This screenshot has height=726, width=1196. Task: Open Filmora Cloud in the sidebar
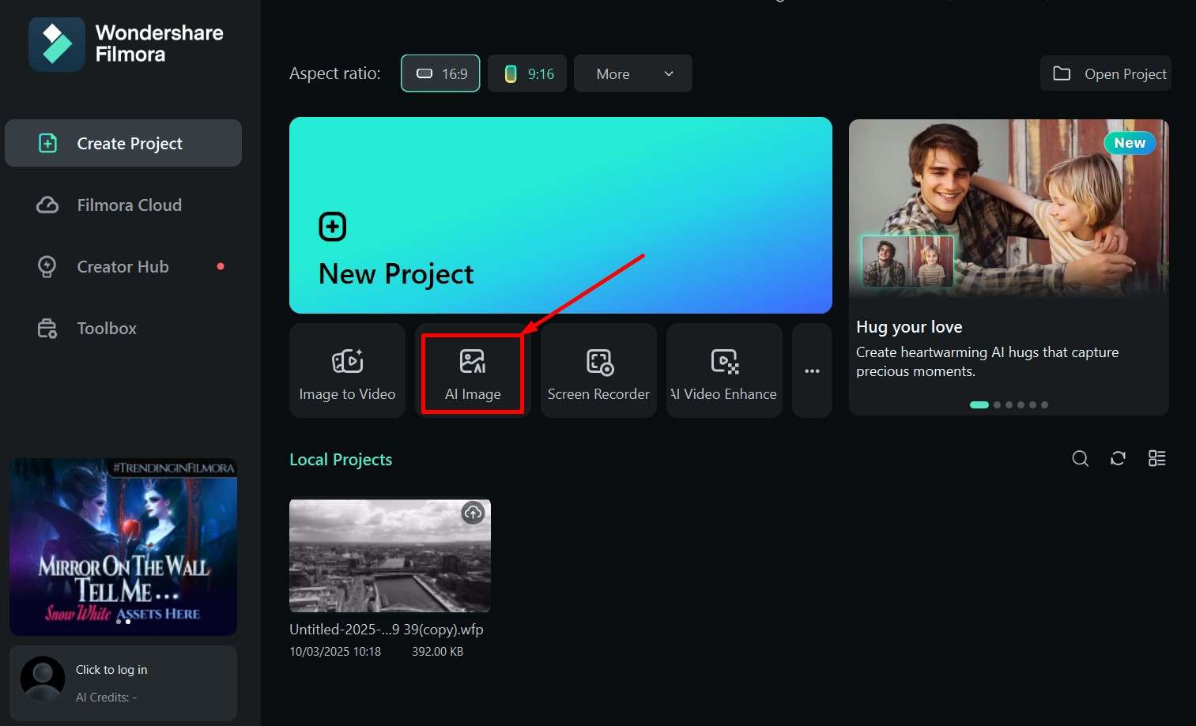[x=123, y=205]
